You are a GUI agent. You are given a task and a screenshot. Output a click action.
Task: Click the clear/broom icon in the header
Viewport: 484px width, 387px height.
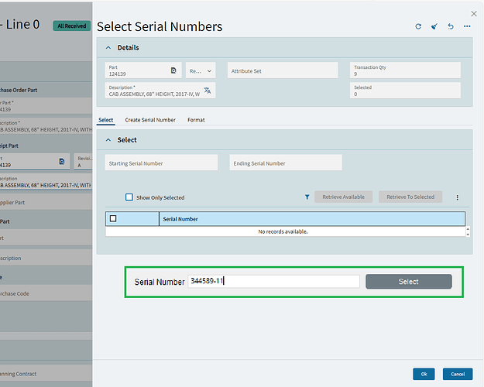(x=434, y=26)
